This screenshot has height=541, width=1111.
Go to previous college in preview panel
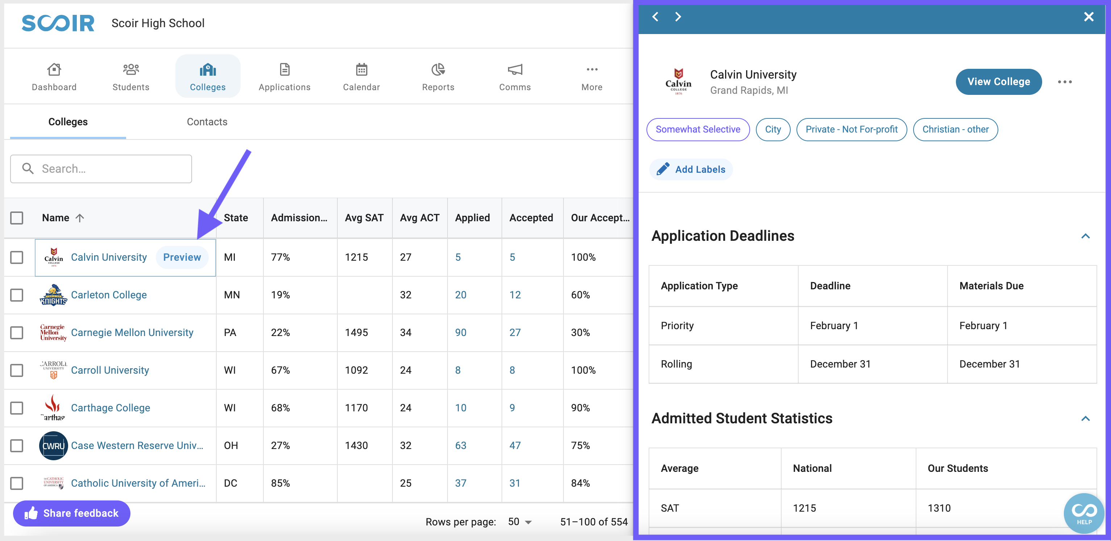point(655,17)
